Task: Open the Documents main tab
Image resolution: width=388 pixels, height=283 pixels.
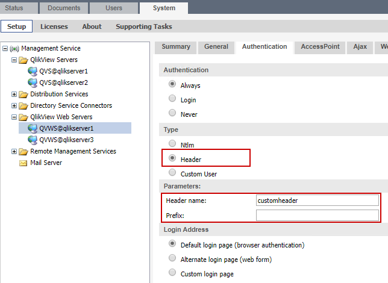Action: click(x=63, y=8)
